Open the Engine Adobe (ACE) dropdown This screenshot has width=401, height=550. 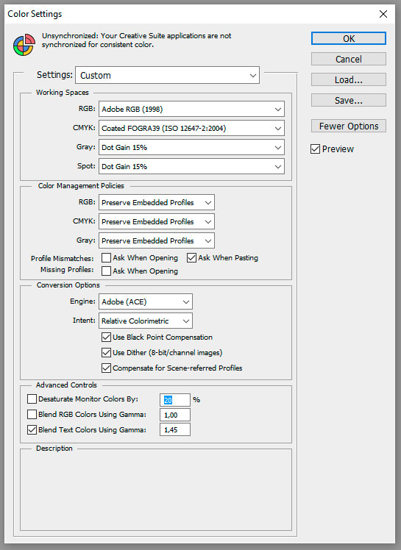click(146, 301)
